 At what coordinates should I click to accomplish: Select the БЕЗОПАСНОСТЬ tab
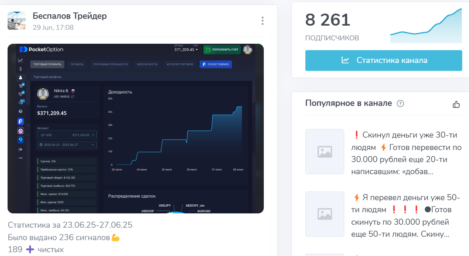(x=147, y=64)
